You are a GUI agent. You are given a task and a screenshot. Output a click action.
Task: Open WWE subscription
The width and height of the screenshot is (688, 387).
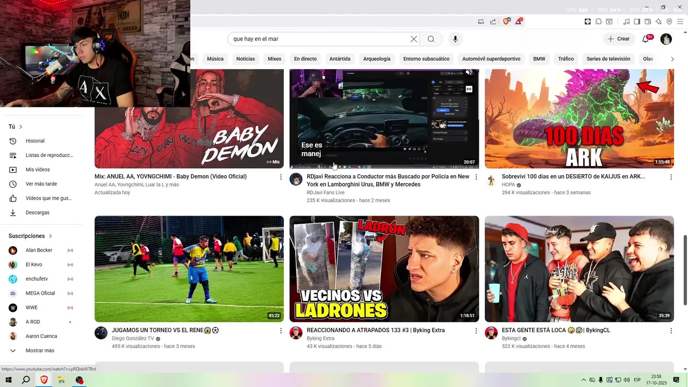pyautogui.click(x=41, y=307)
